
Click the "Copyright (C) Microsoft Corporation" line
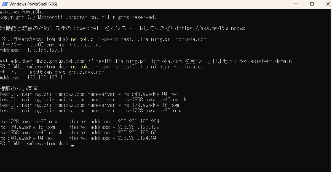point(78,17)
